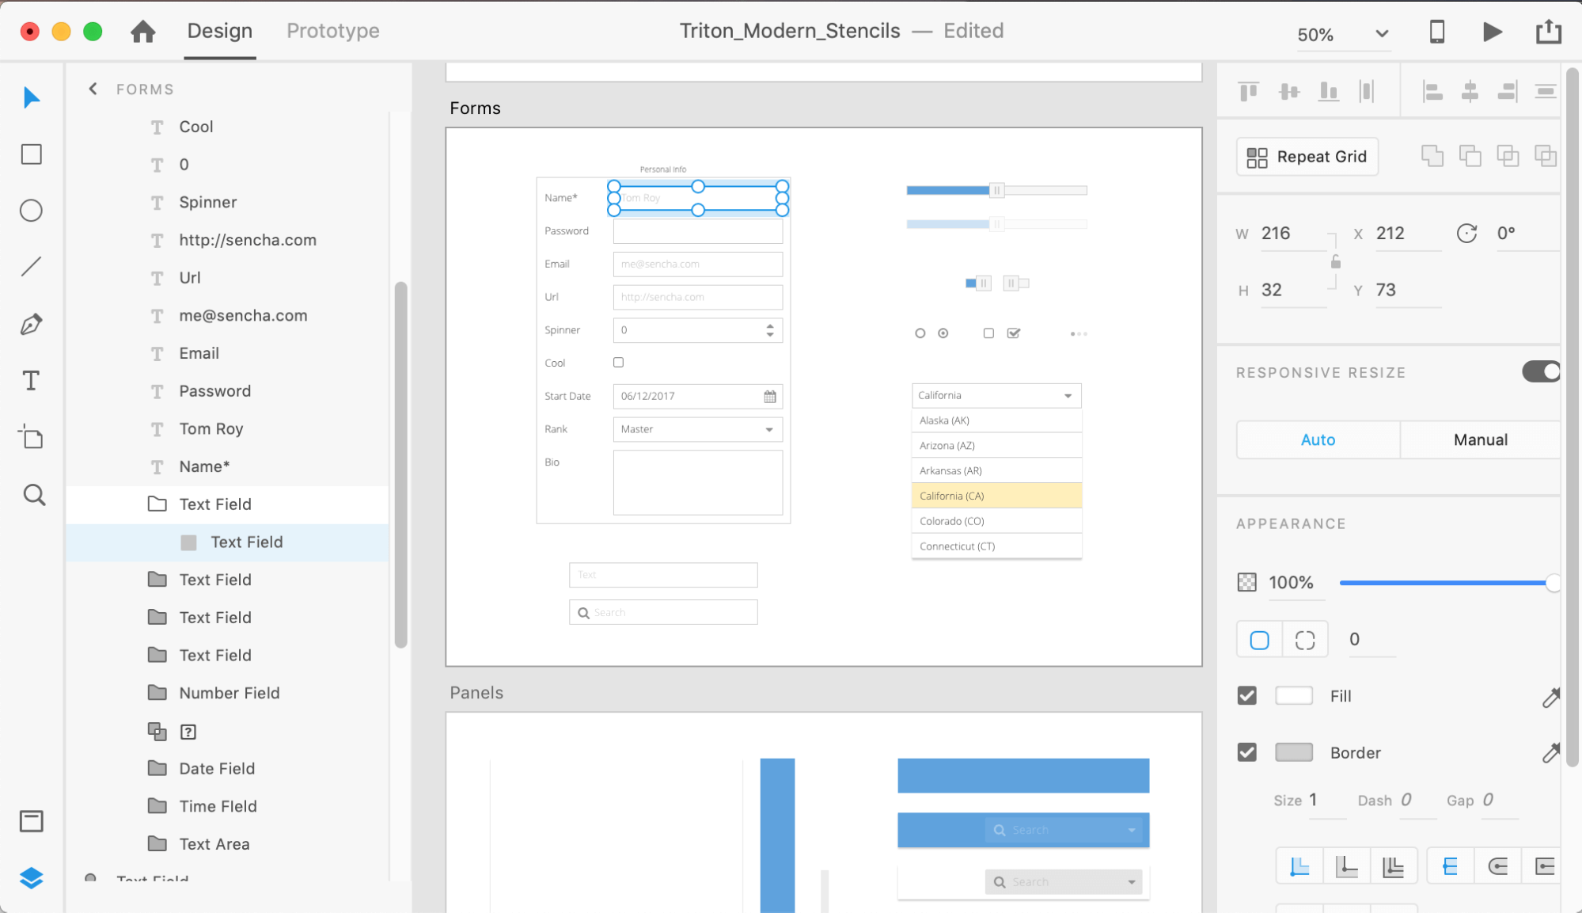
Task: Open the 50% zoom level dropdown
Action: [1343, 34]
